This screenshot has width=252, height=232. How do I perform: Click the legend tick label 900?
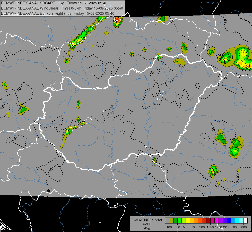tap(202, 227)
